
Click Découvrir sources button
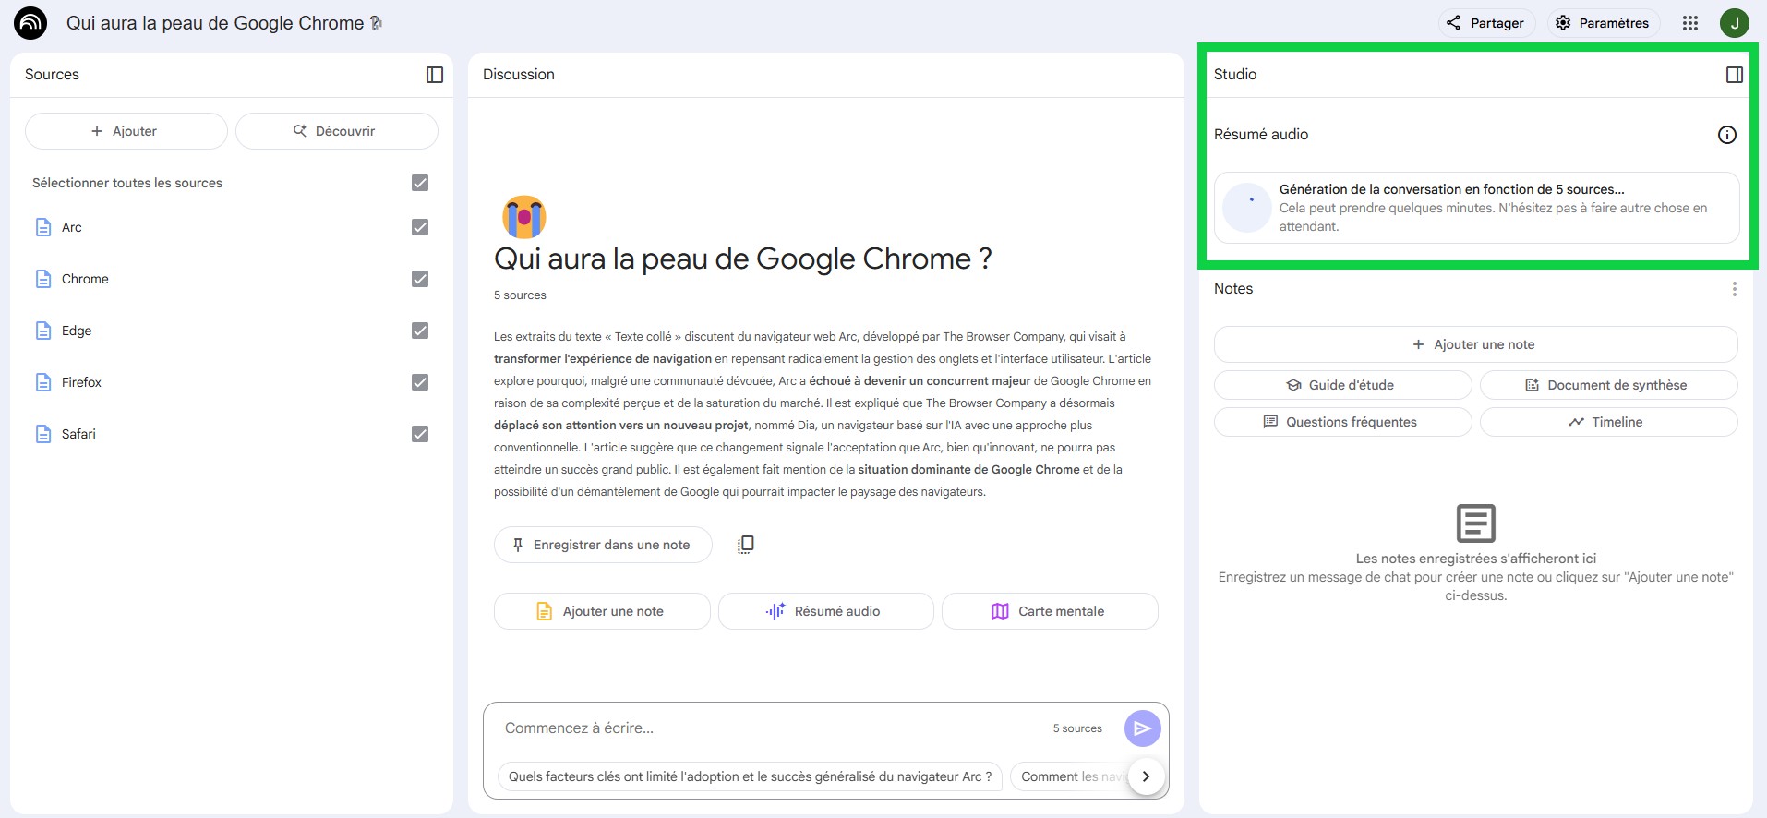pyautogui.click(x=336, y=131)
